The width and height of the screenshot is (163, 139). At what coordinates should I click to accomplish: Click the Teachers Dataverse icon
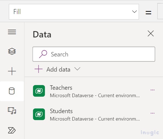39,91
